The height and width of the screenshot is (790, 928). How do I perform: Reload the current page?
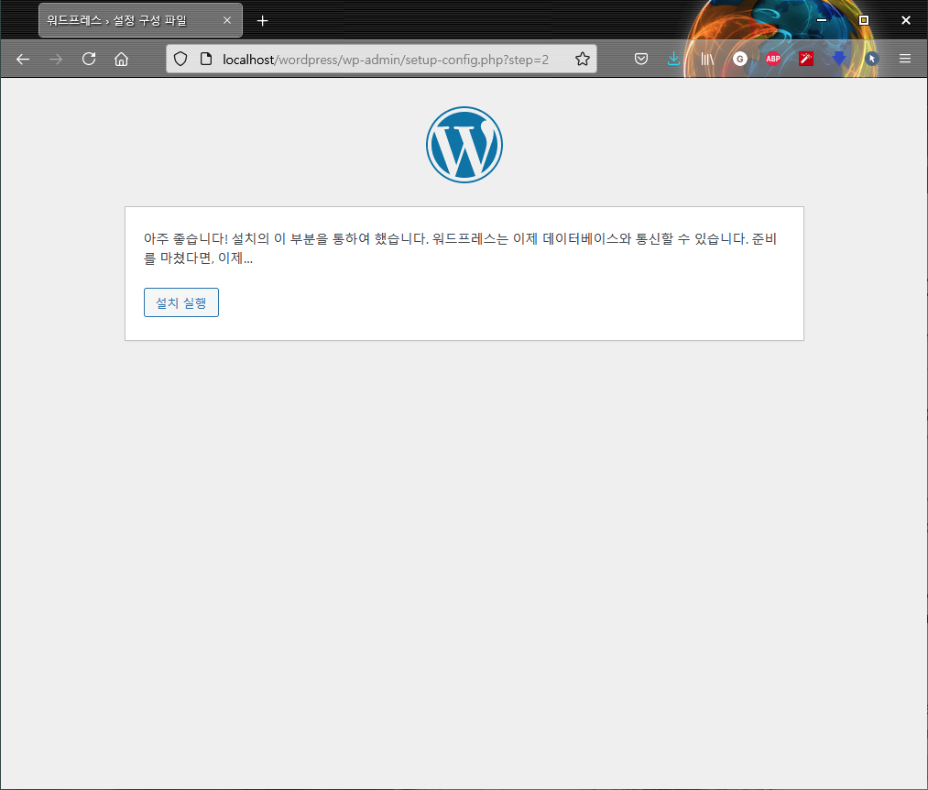point(89,60)
